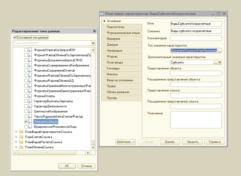Expand the ПланВидовРасчетаСсылка node

[x=16, y=142]
